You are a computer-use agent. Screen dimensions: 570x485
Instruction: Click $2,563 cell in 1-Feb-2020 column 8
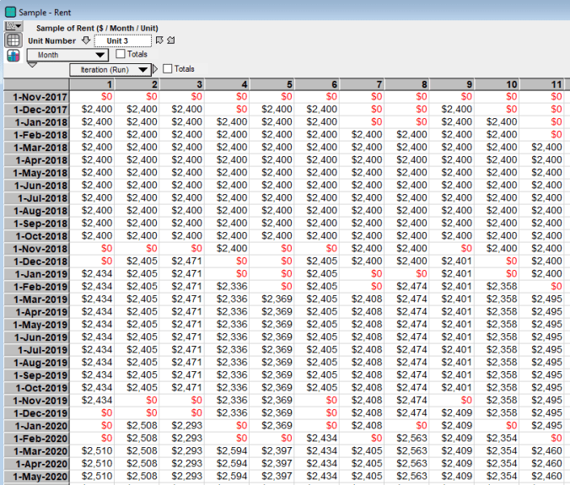[x=407, y=438]
